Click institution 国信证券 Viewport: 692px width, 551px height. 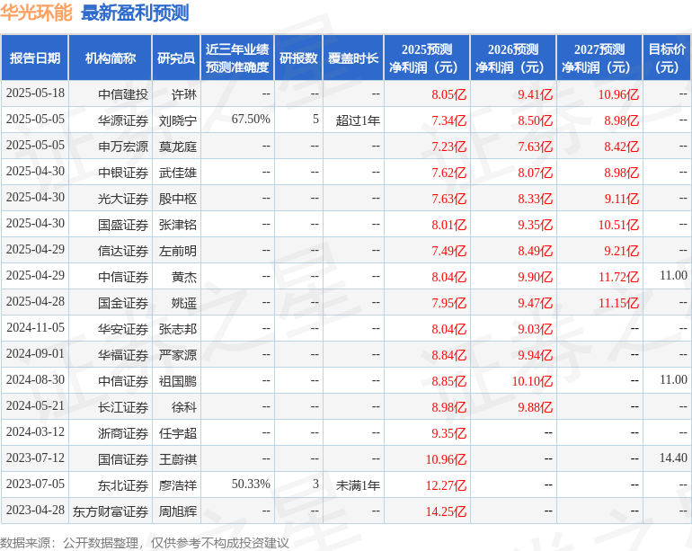pos(123,458)
